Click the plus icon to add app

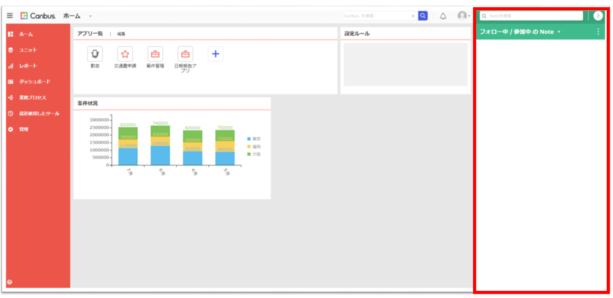coord(216,54)
